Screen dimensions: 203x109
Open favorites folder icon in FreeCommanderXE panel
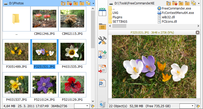click(175, 3)
